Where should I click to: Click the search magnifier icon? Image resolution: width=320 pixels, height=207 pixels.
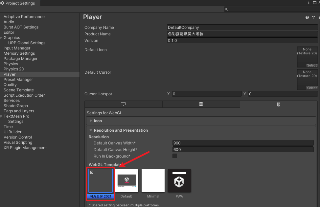(x=226, y=9)
